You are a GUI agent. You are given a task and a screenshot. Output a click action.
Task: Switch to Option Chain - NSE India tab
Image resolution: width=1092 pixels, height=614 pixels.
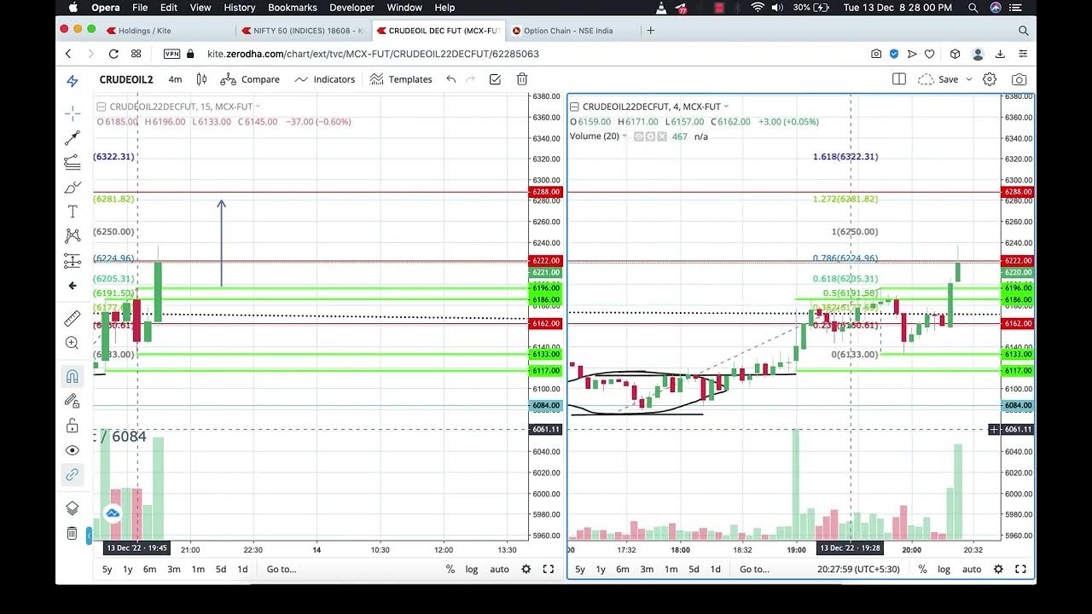click(567, 30)
